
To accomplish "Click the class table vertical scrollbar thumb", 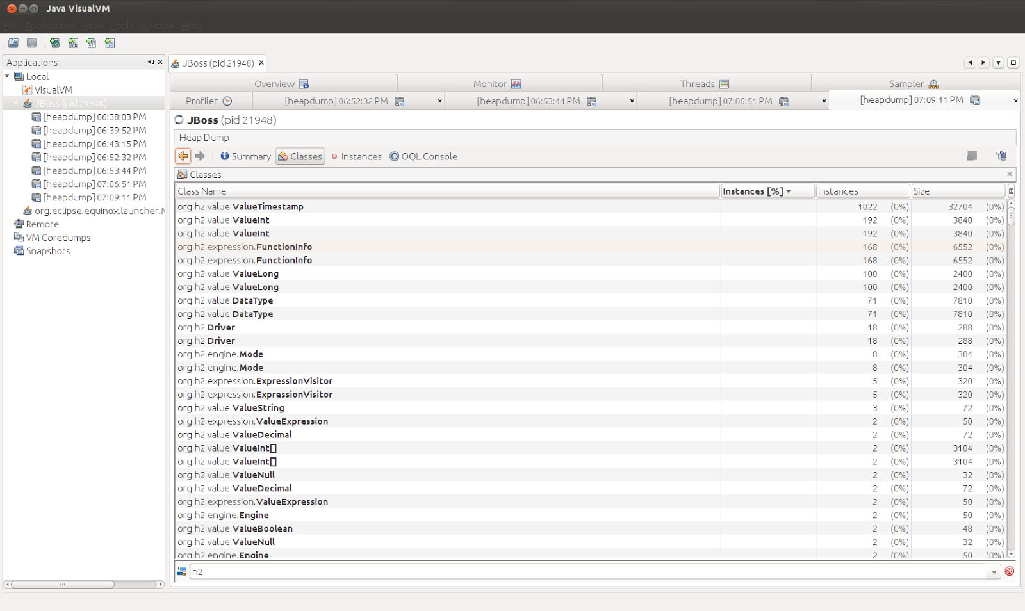I will [1011, 215].
